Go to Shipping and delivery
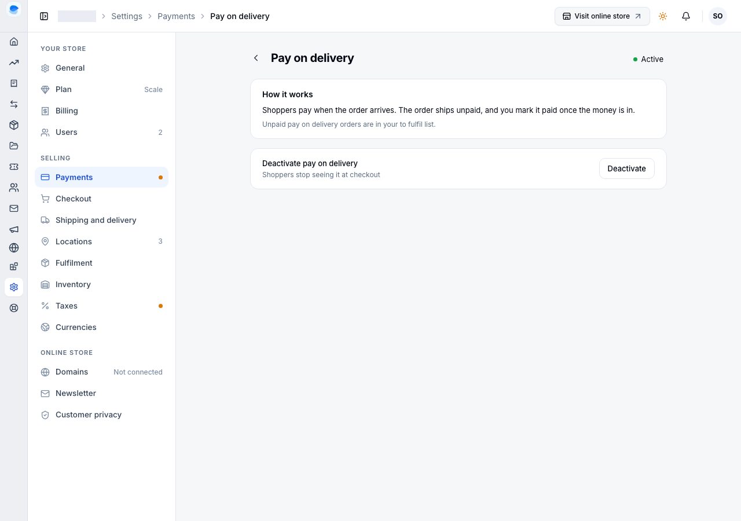741x521 pixels. [x=102, y=220]
